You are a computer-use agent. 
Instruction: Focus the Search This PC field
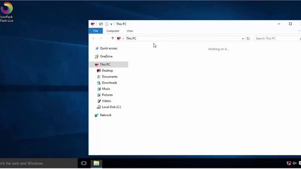(277, 38)
